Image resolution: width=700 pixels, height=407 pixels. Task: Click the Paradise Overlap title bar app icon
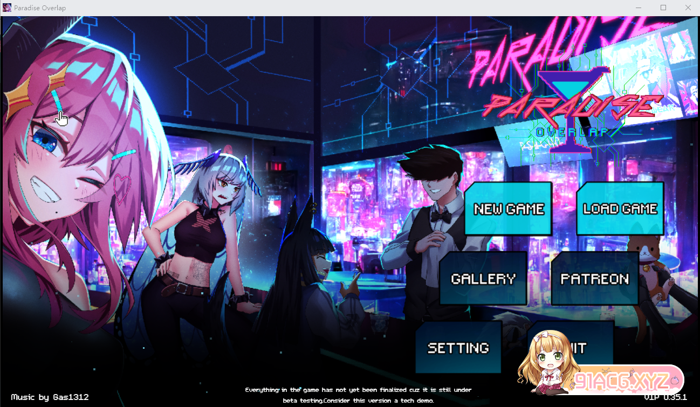[x=7, y=8]
